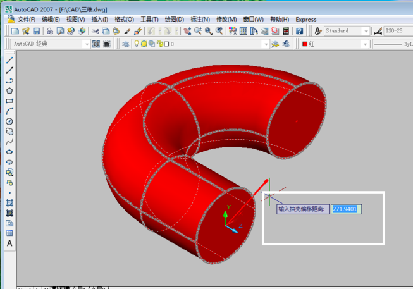Screen dimensions: 413x289
Task: Select the Polygon tool in draw toolbar
Action: pyautogui.click(x=9, y=91)
